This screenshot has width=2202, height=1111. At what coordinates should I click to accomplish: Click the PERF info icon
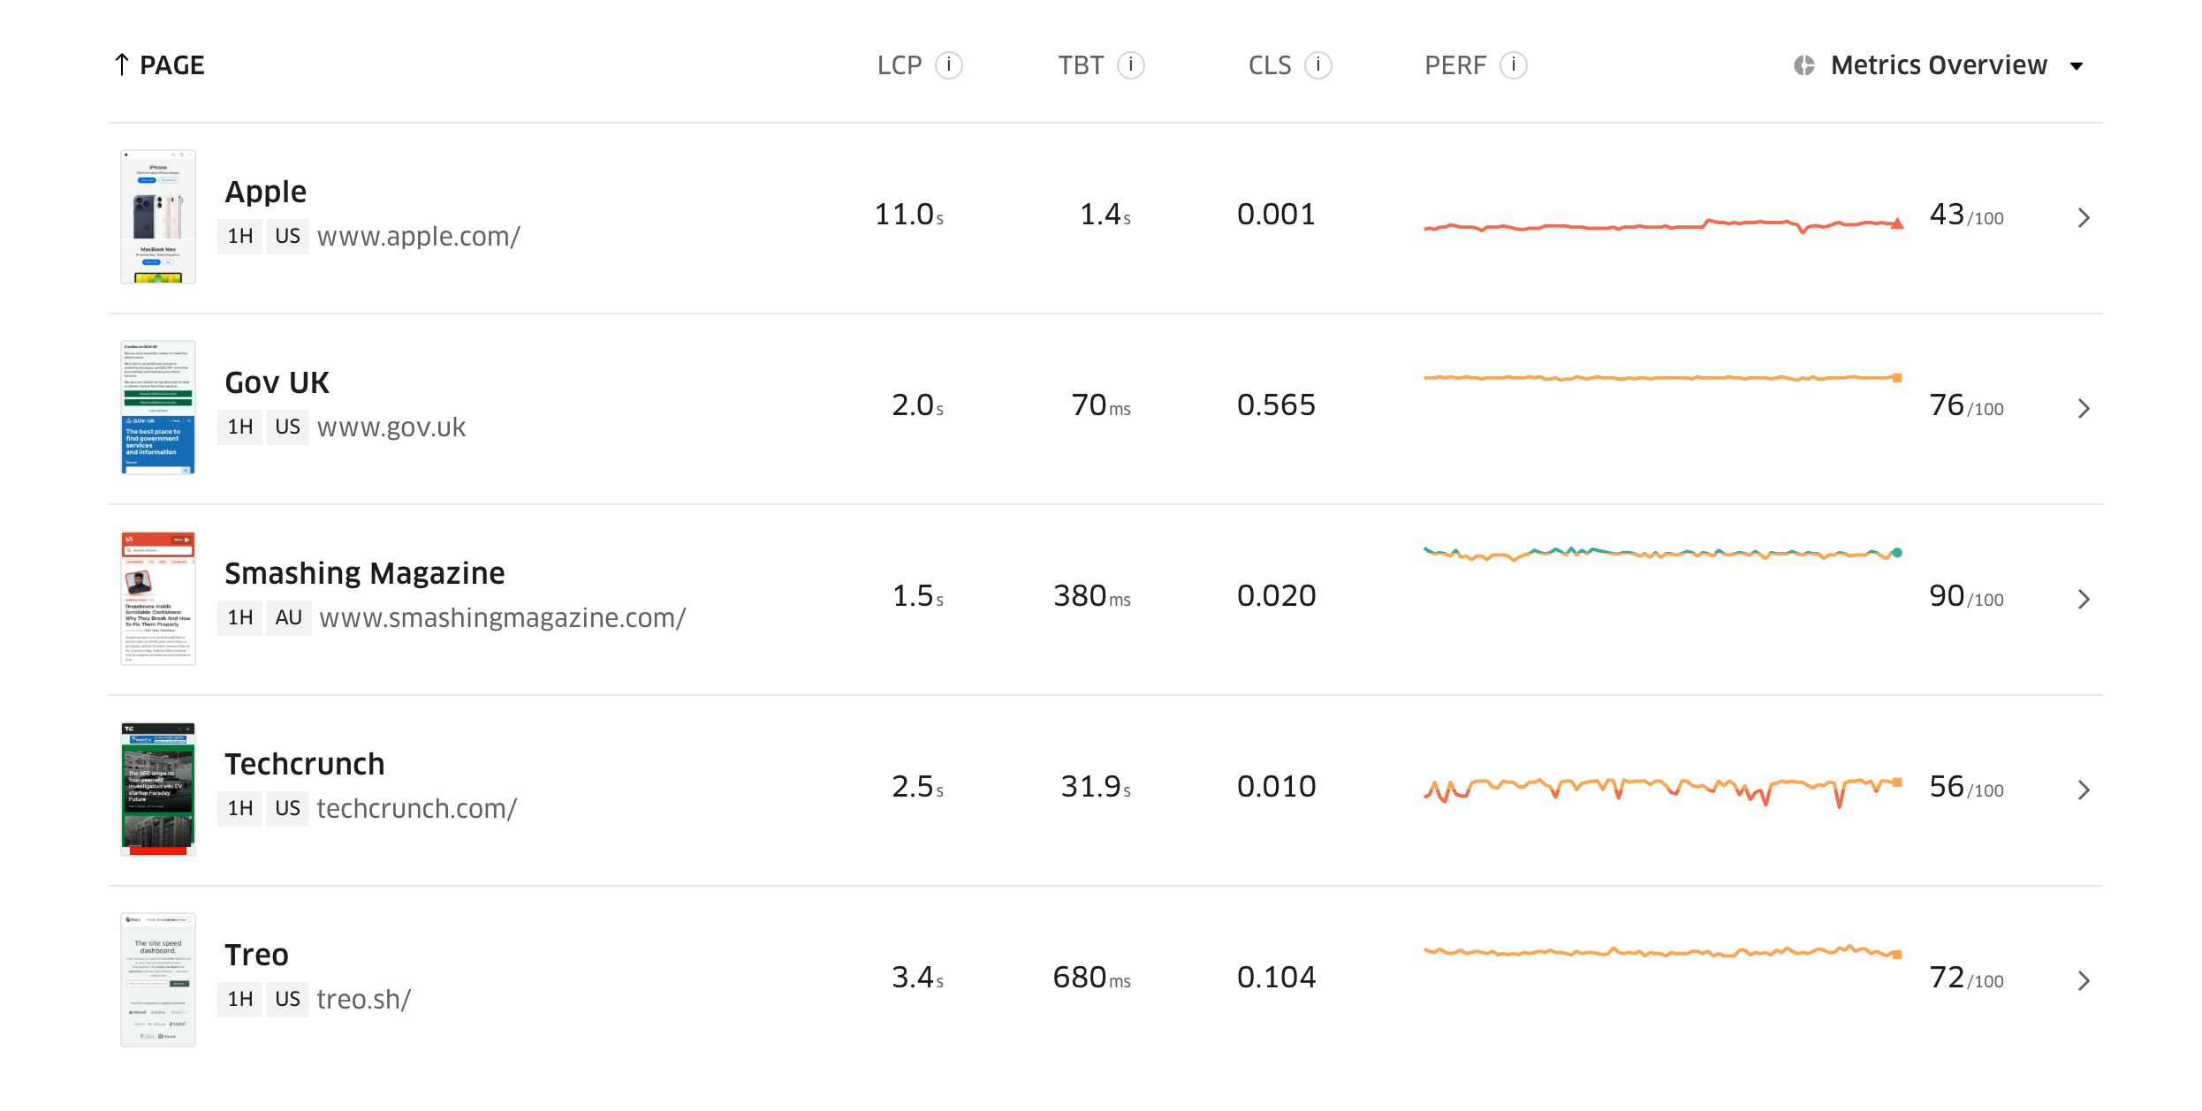pos(1514,65)
